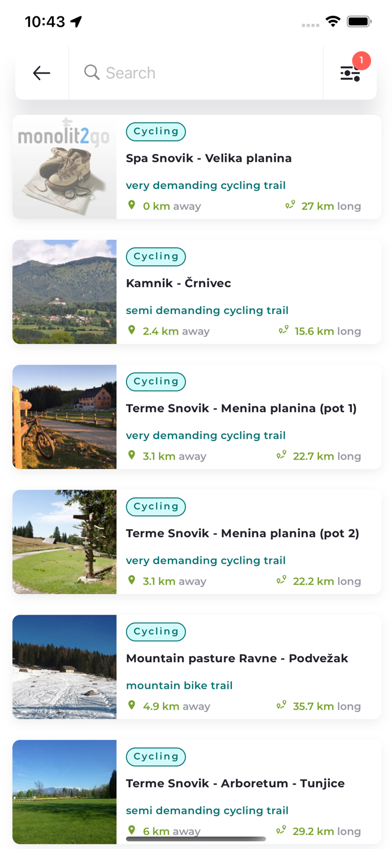Open Terme Snovik - Menina planina (pot 1)
The width and height of the screenshot is (392, 849).
(242, 408)
